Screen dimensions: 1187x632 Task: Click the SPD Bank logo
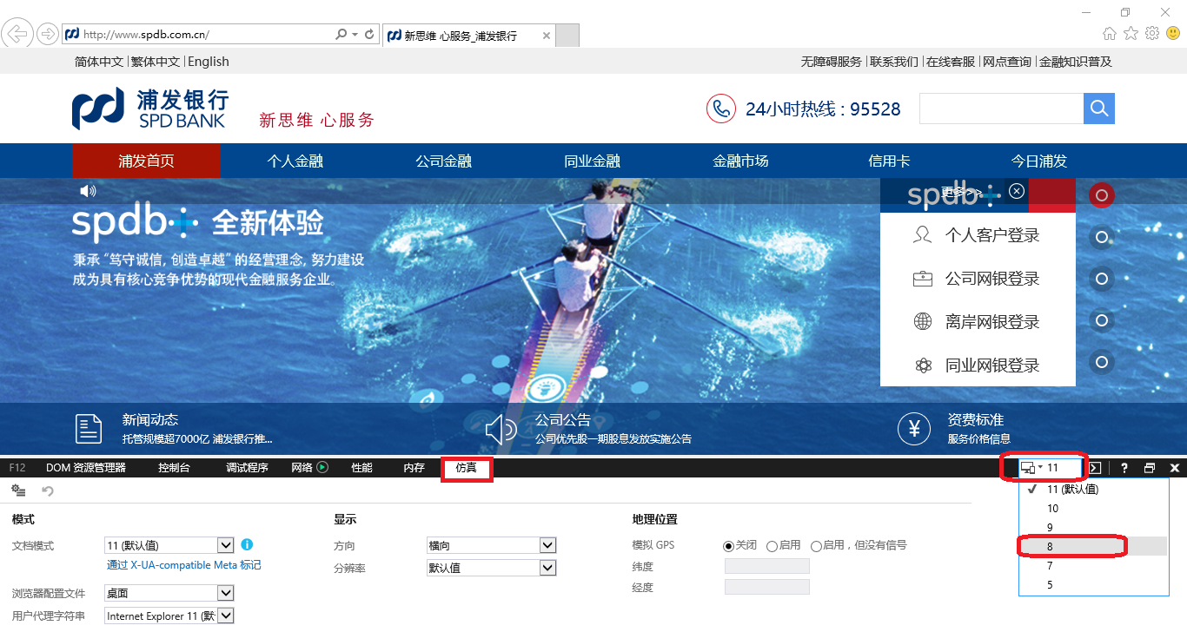(150, 109)
